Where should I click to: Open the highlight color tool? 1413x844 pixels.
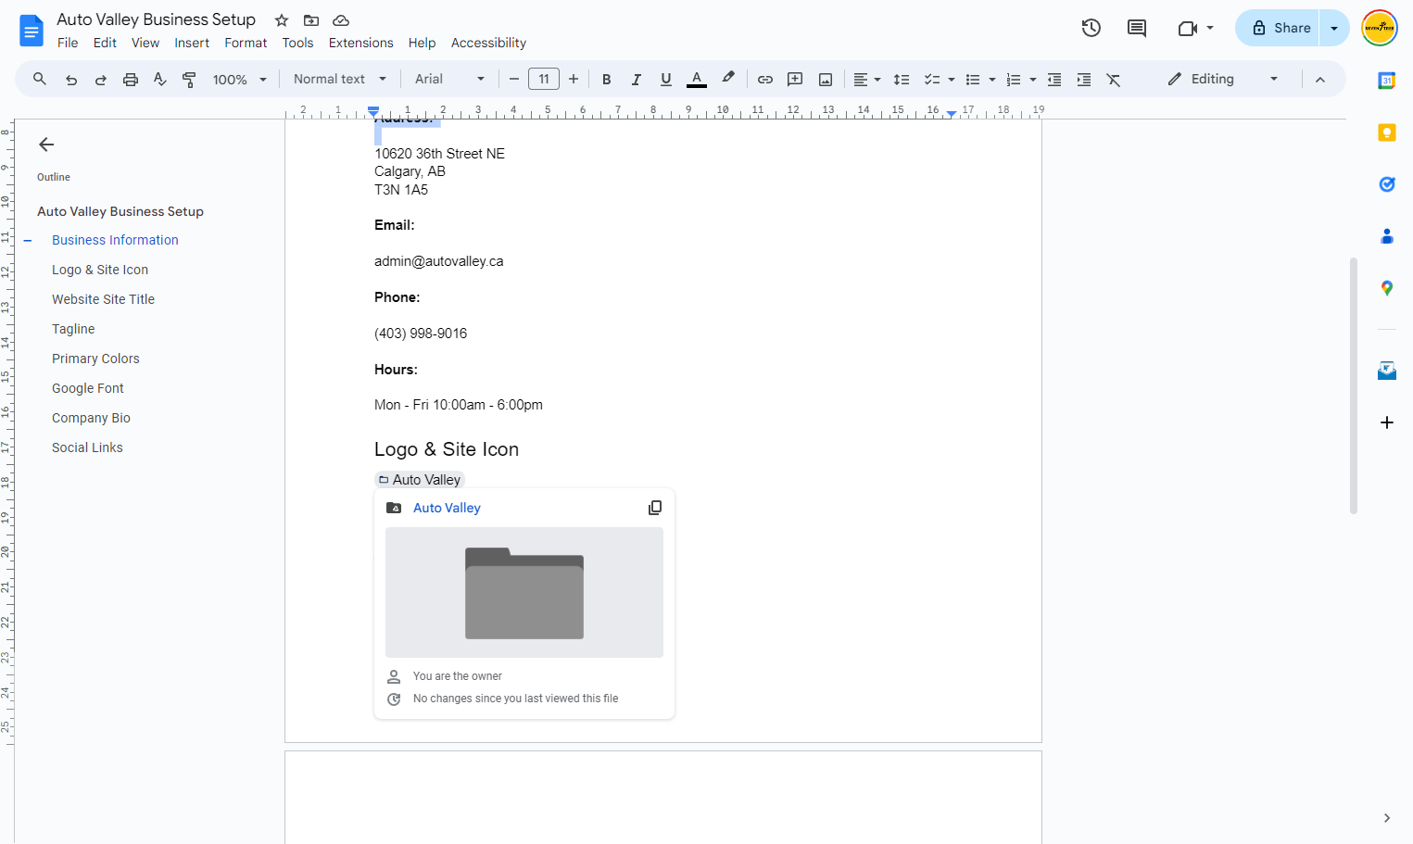point(728,79)
